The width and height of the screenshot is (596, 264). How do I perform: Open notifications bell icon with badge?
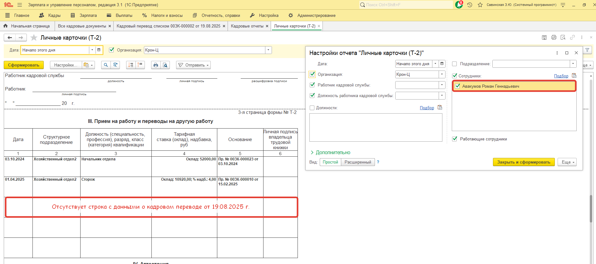click(x=459, y=5)
